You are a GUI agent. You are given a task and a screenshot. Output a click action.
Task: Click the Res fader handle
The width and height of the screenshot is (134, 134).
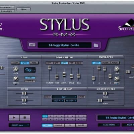[57, 77]
